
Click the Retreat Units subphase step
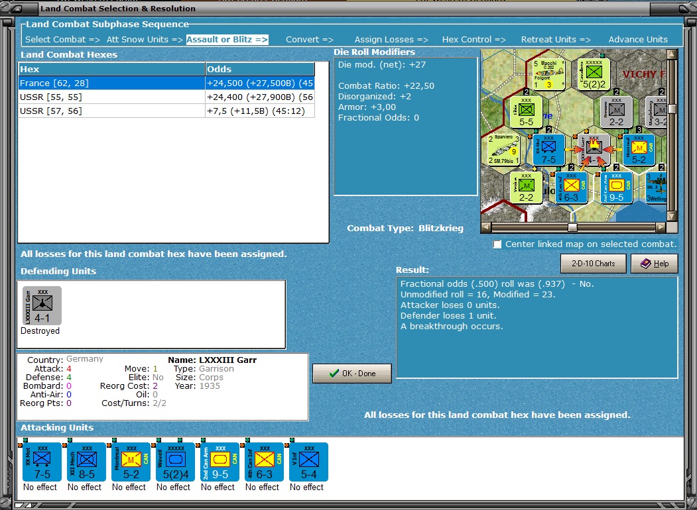pyautogui.click(x=556, y=39)
